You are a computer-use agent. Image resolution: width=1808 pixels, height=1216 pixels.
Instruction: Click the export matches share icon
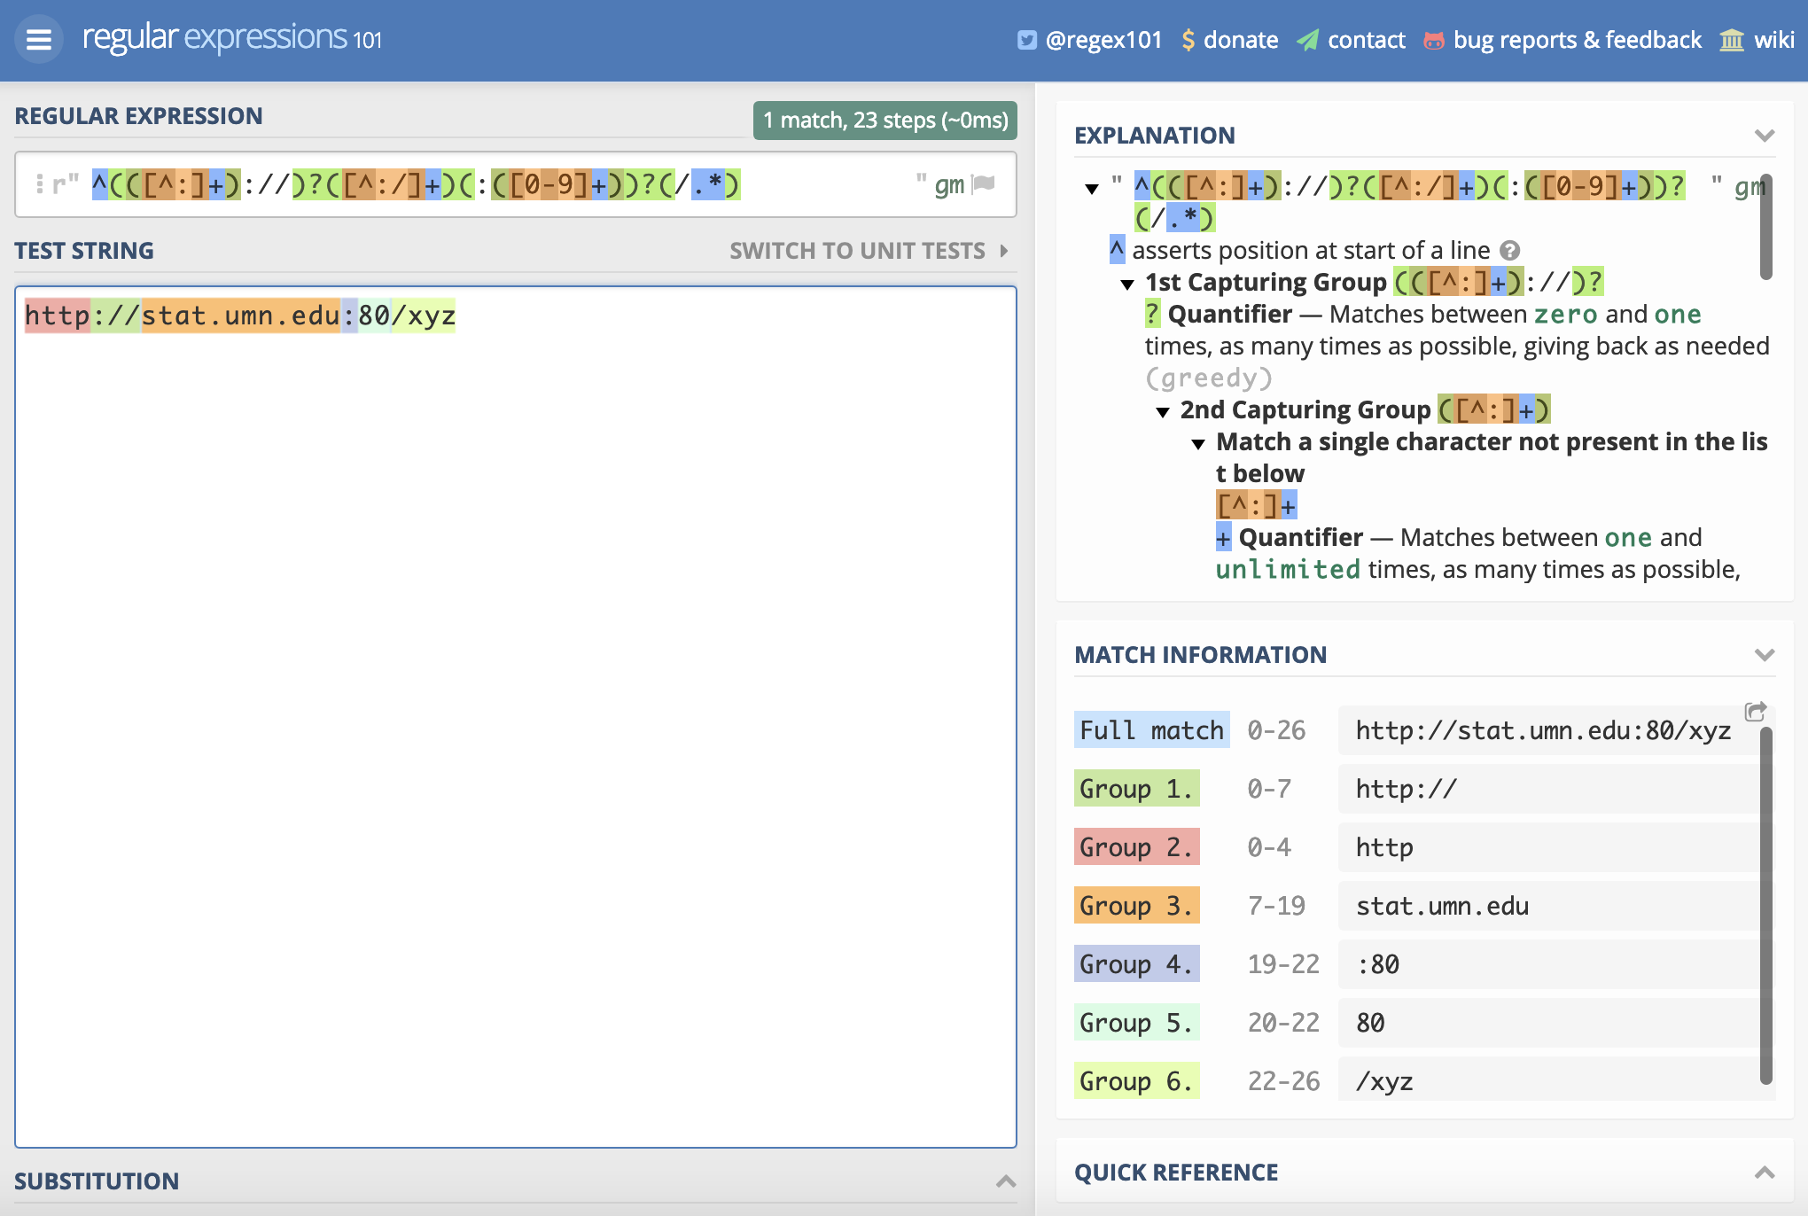[1755, 711]
